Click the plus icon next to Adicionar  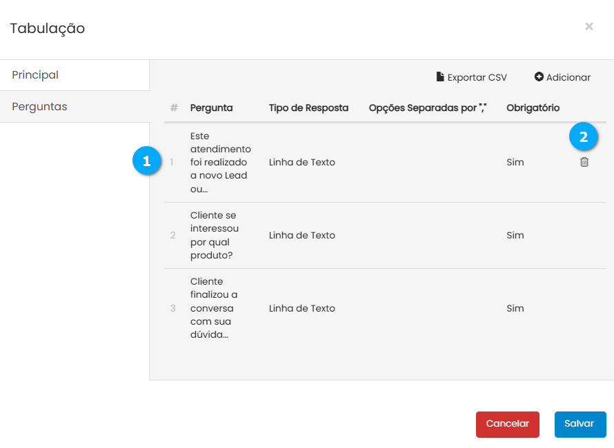pyautogui.click(x=539, y=77)
